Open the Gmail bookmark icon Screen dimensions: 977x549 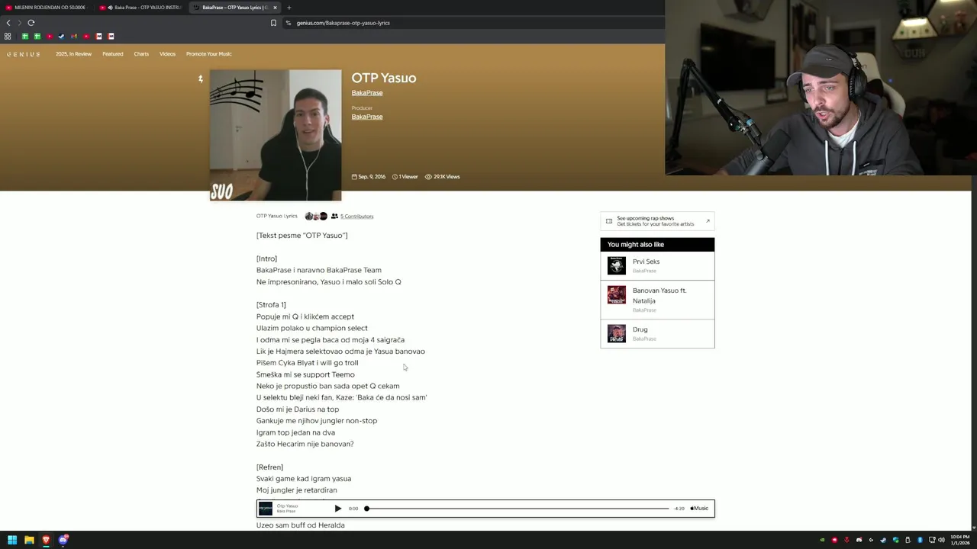pos(74,36)
